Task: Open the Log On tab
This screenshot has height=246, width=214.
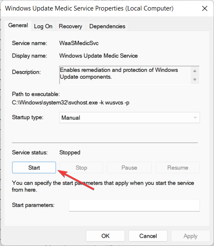Action: point(43,26)
